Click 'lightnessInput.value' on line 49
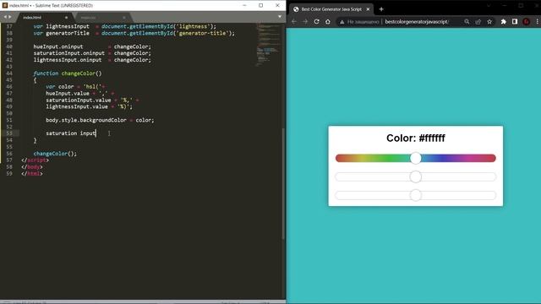The height and width of the screenshot is (304, 541). [77, 106]
